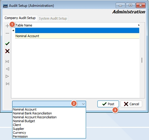149x140 pixels.
Task: Click the green checkmark save icon
Action: [x=7, y=44]
